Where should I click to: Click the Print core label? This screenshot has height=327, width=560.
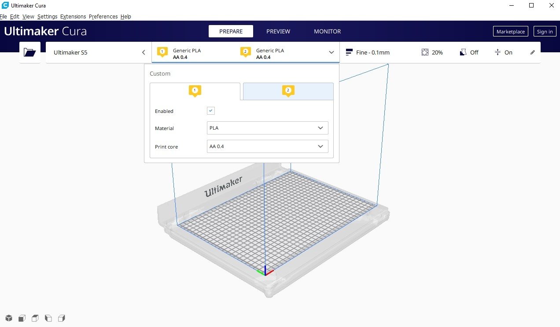coord(166,146)
